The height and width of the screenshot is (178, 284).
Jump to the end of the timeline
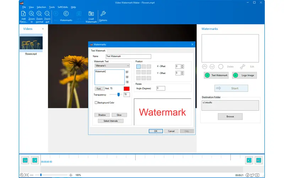(x=258, y=160)
